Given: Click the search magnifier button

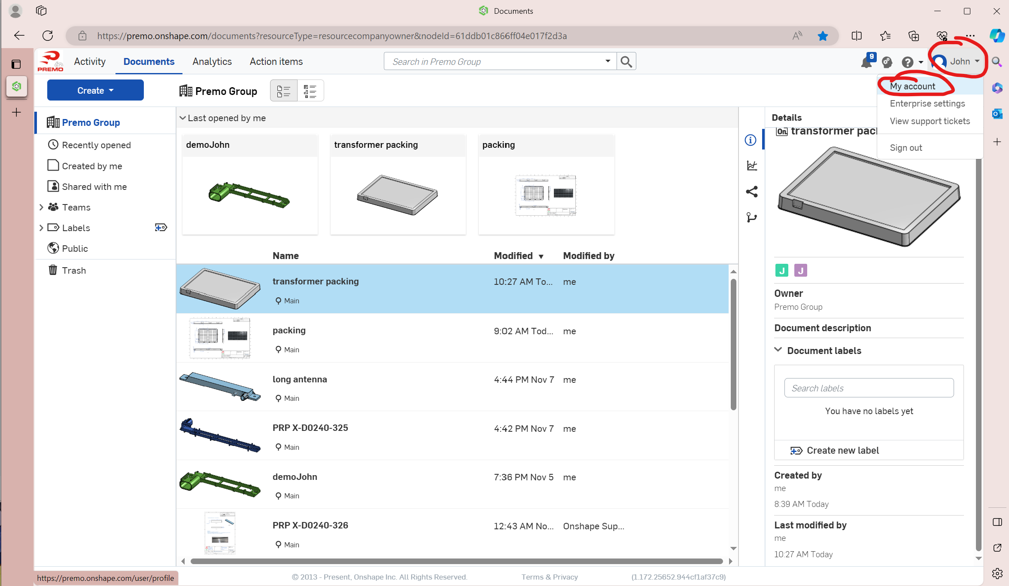Looking at the screenshot, I should (626, 61).
